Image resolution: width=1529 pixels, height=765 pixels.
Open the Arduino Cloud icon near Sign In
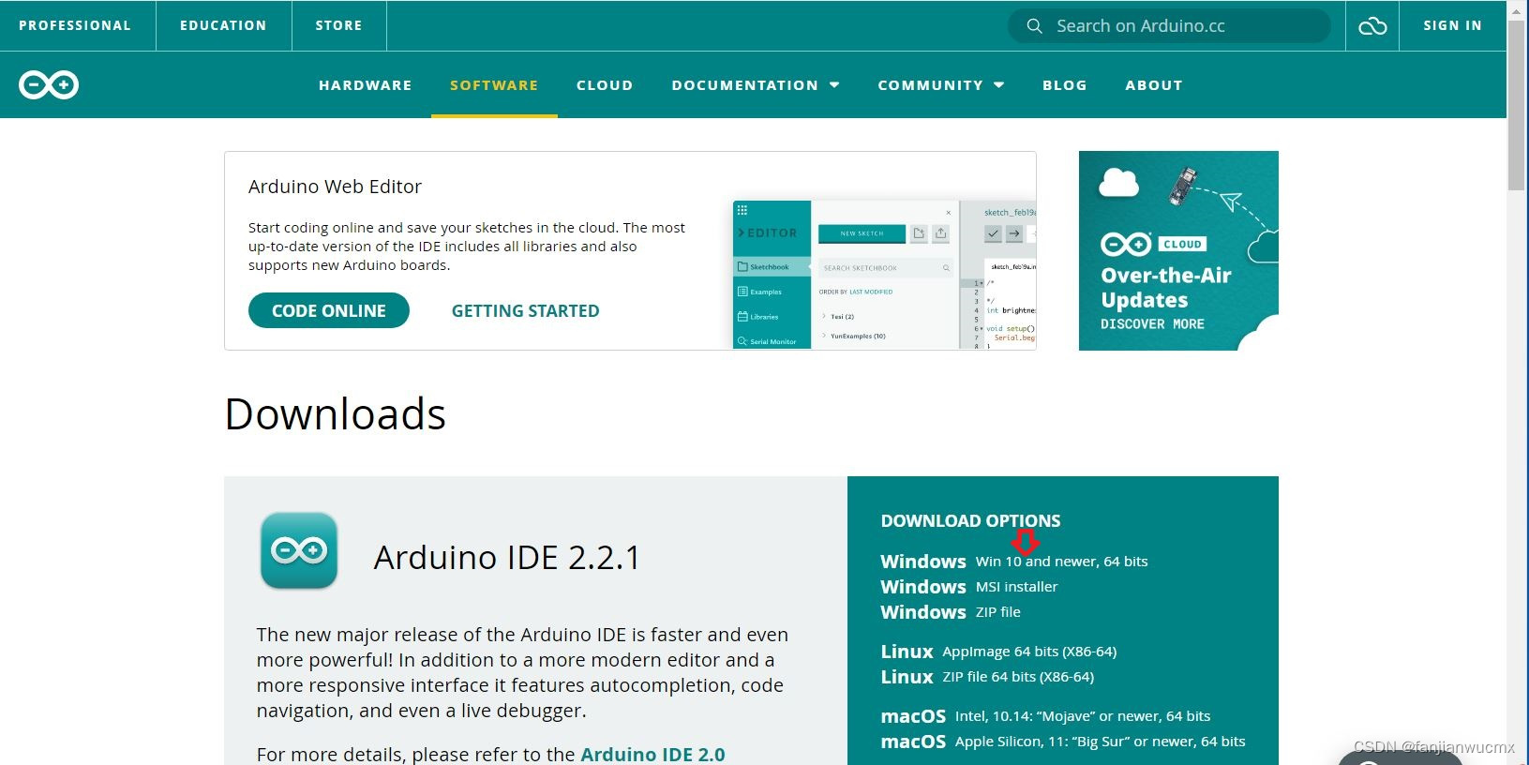1372,26
